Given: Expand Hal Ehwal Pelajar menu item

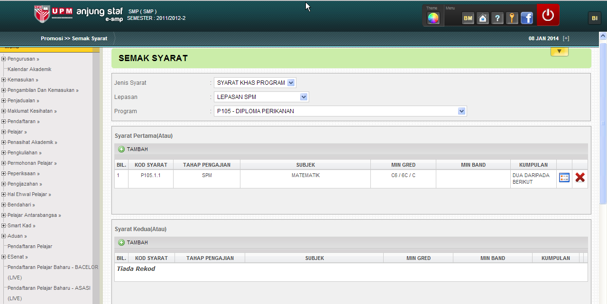Looking at the screenshot, I should (x=29, y=195).
